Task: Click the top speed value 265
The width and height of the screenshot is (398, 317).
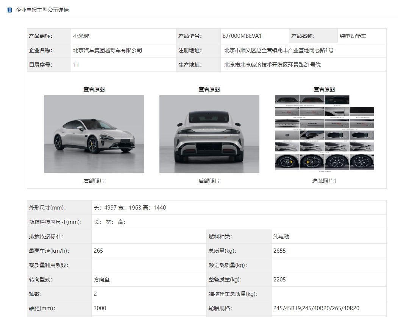Action: (98, 251)
